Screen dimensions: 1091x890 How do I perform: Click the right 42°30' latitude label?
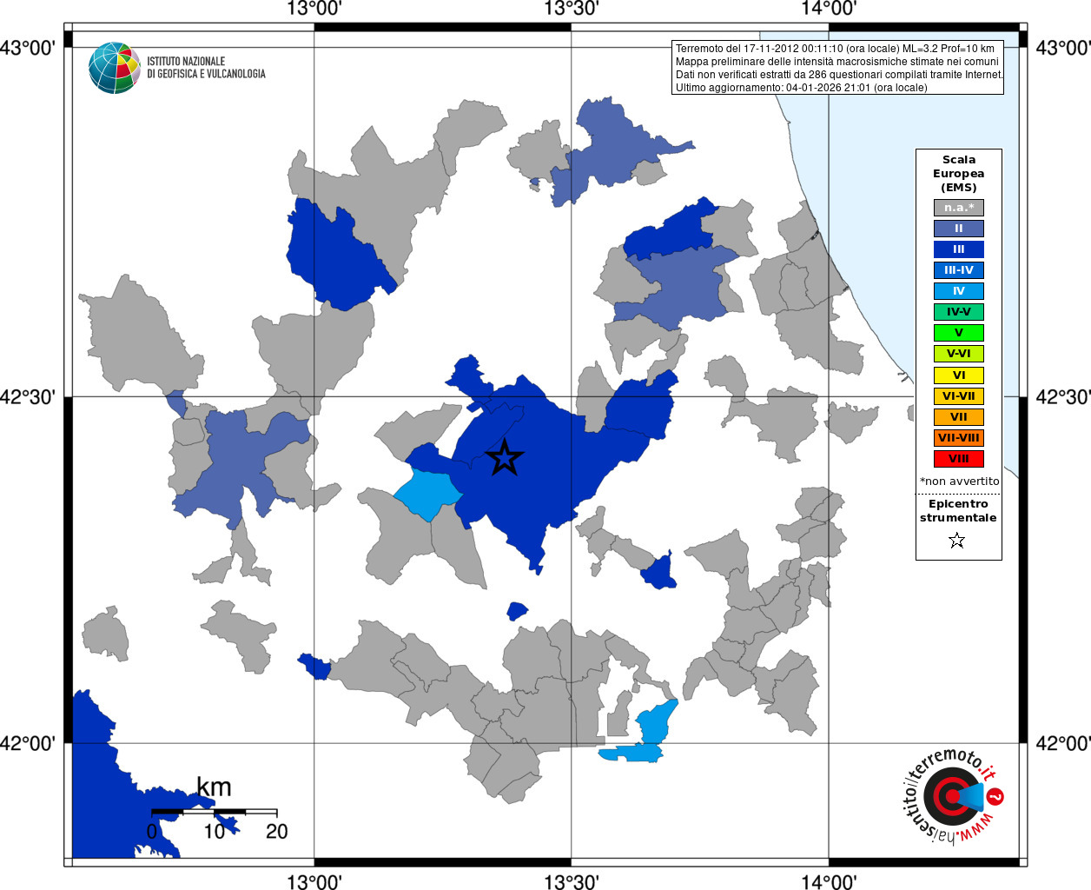tap(1063, 397)
